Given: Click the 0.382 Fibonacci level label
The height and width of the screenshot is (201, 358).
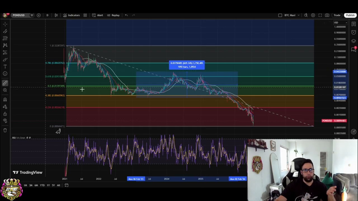Looking at the screenshot, I should (55, 95).
